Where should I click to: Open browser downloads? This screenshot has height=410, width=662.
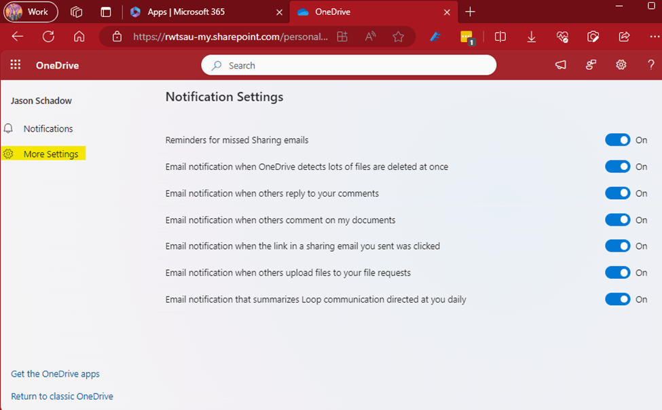(x=532, y=37)
